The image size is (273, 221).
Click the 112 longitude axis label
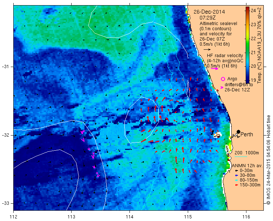click(x=14, y=217)
